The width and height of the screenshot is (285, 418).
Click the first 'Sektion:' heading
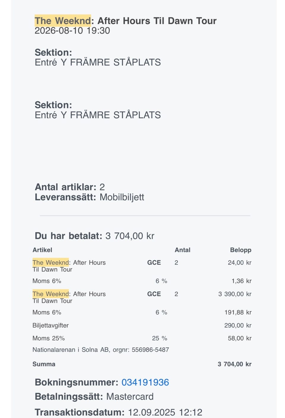tap(53, 52)
